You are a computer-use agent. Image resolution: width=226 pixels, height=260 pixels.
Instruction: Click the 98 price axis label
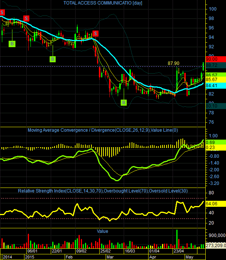click(211, 18)
